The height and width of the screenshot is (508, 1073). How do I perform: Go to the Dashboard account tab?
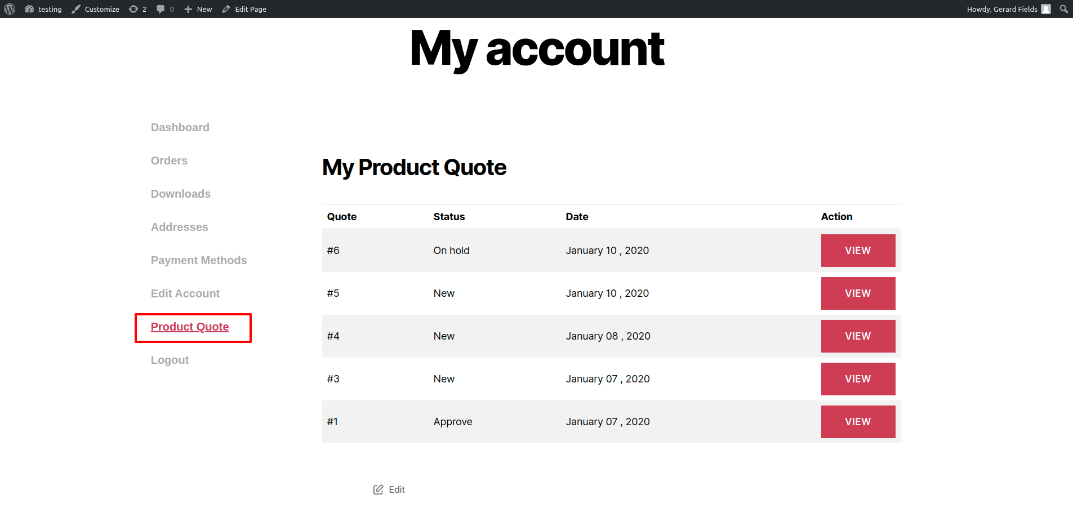180,127
